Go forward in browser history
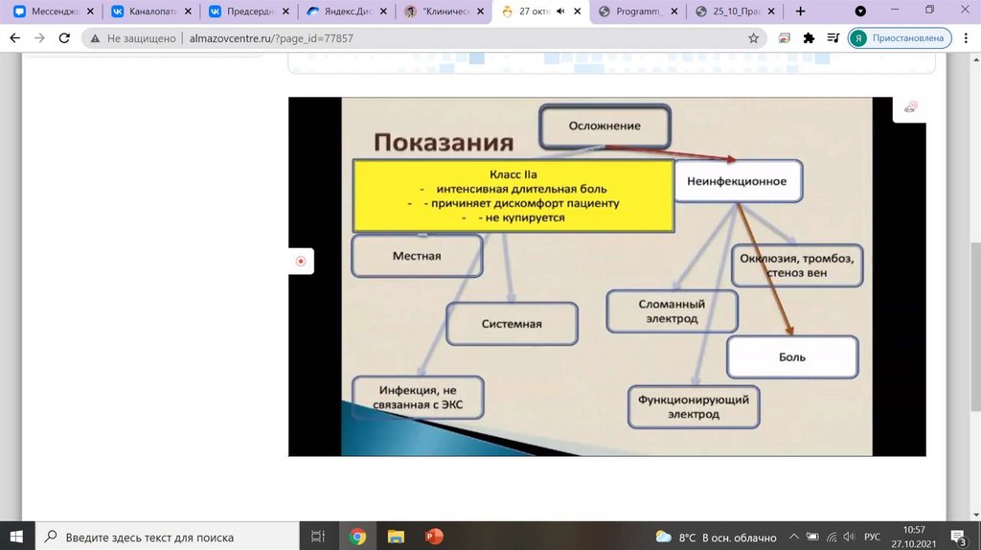 [39, 38]
